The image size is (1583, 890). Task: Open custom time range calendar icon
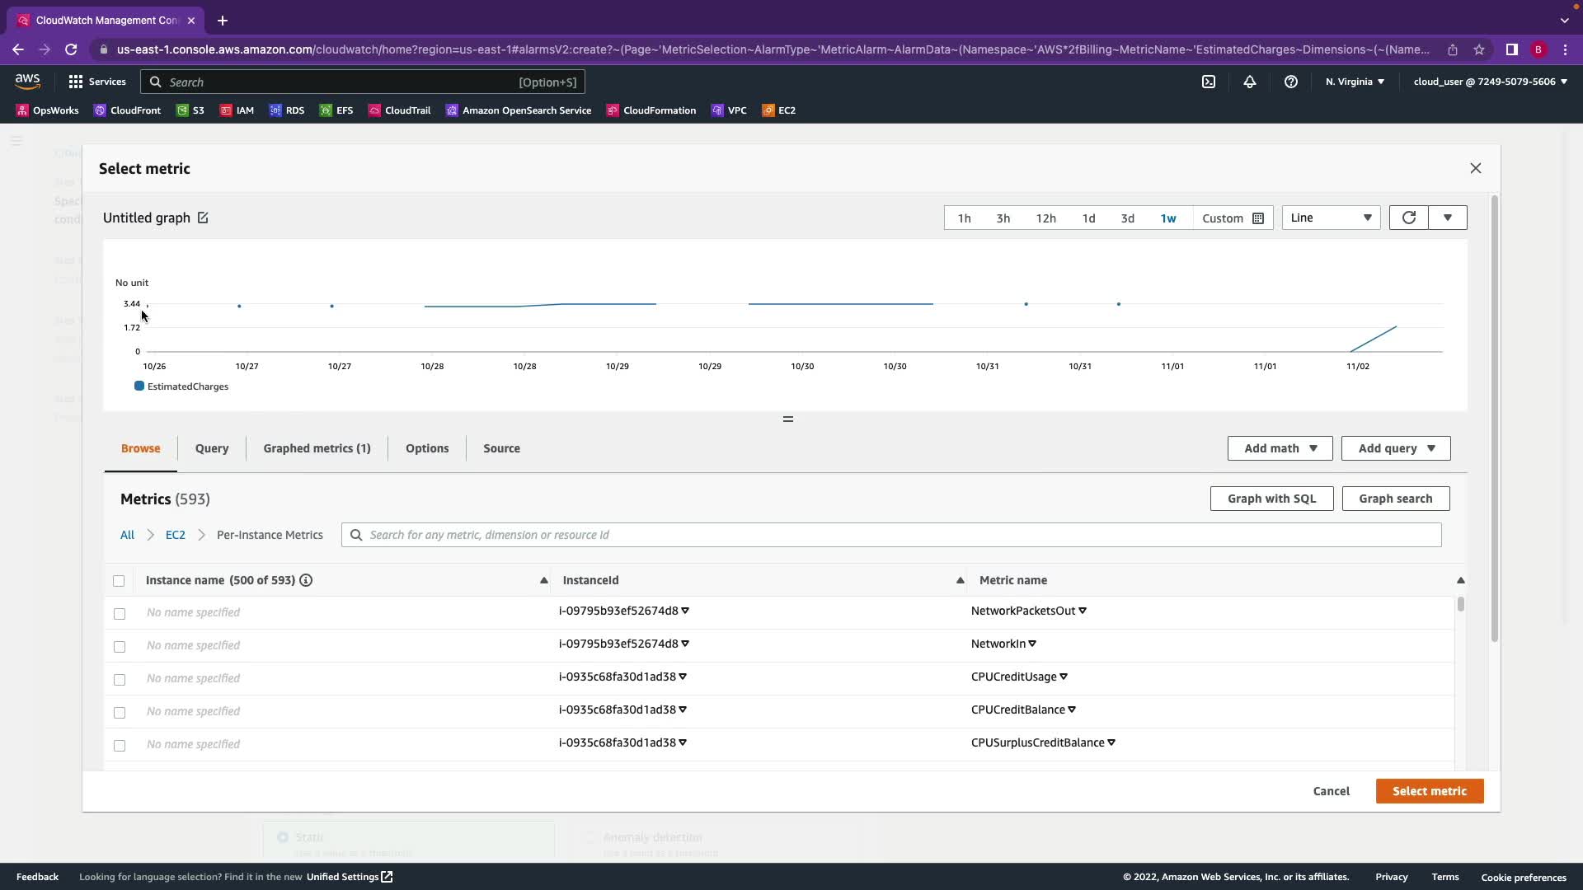[x=1258, y=218]
